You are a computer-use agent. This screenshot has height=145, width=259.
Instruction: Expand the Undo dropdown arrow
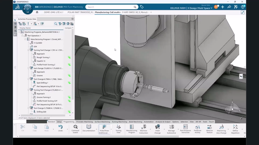point(67,129)
